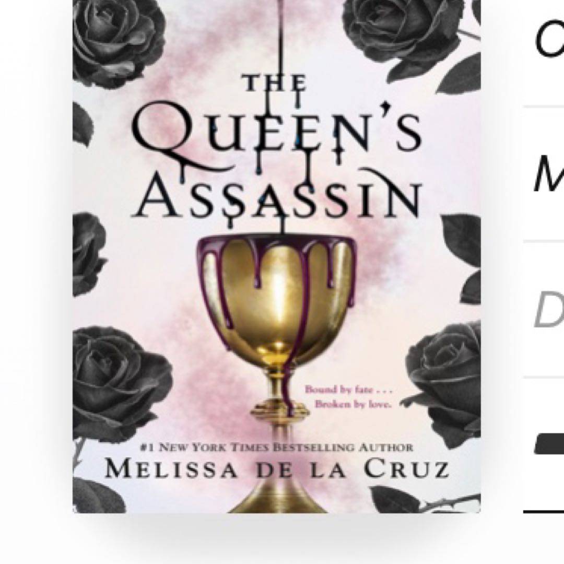Select the field starting with 'C'
The height and width of the screenshot is (564, 564).
point(549,38)
